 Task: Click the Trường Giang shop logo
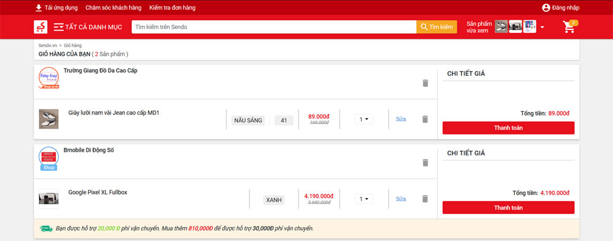[x=49, y=78]
